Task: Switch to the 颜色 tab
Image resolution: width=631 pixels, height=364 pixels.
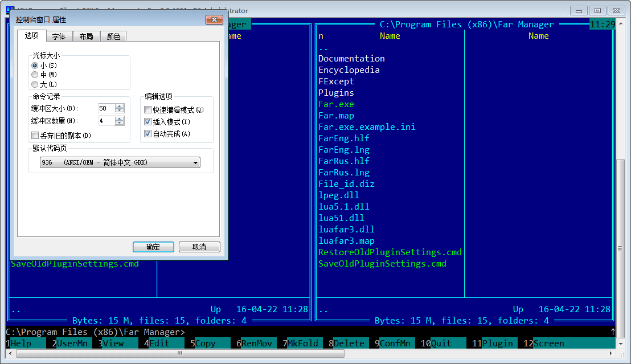Action: coord(113,36)
